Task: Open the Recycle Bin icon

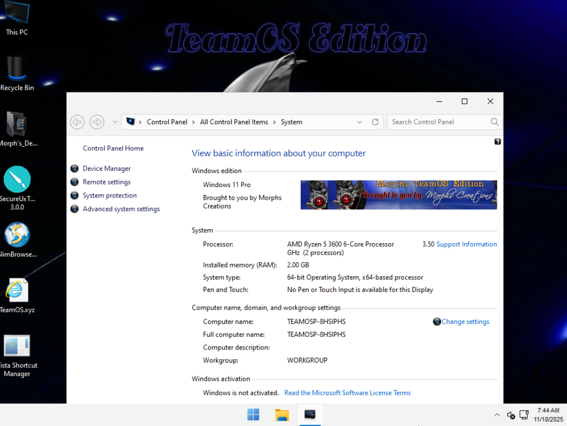Action: pyautogui.click(x=17, y=72)
